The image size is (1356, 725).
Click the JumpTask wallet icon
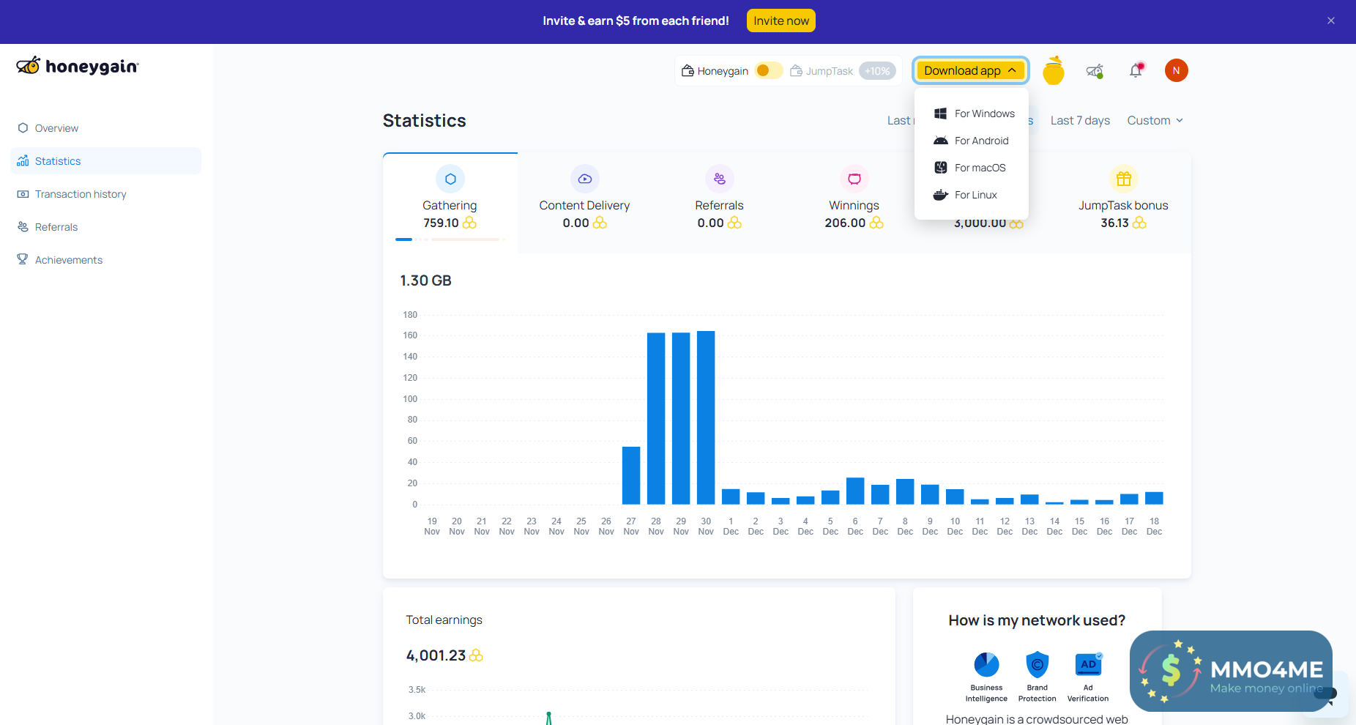796,70
